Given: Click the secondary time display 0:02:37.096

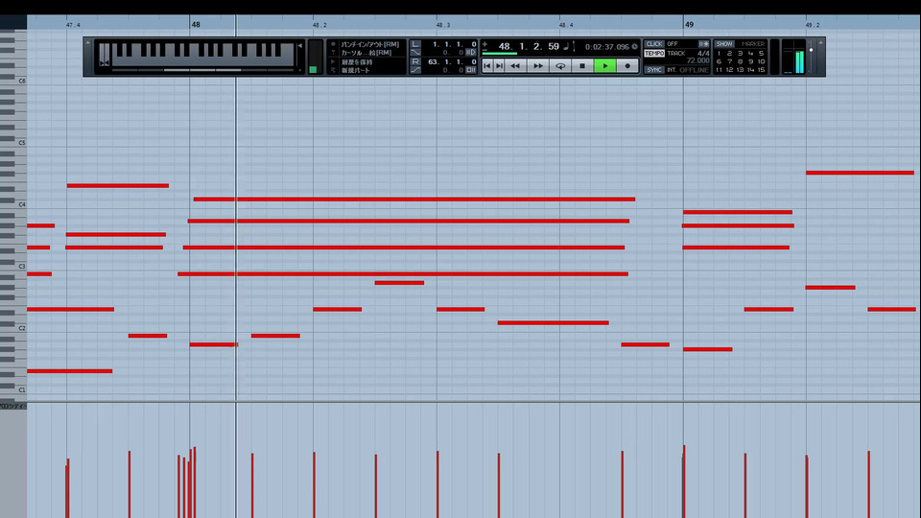Looking at the screenshot, I should 606,47.
